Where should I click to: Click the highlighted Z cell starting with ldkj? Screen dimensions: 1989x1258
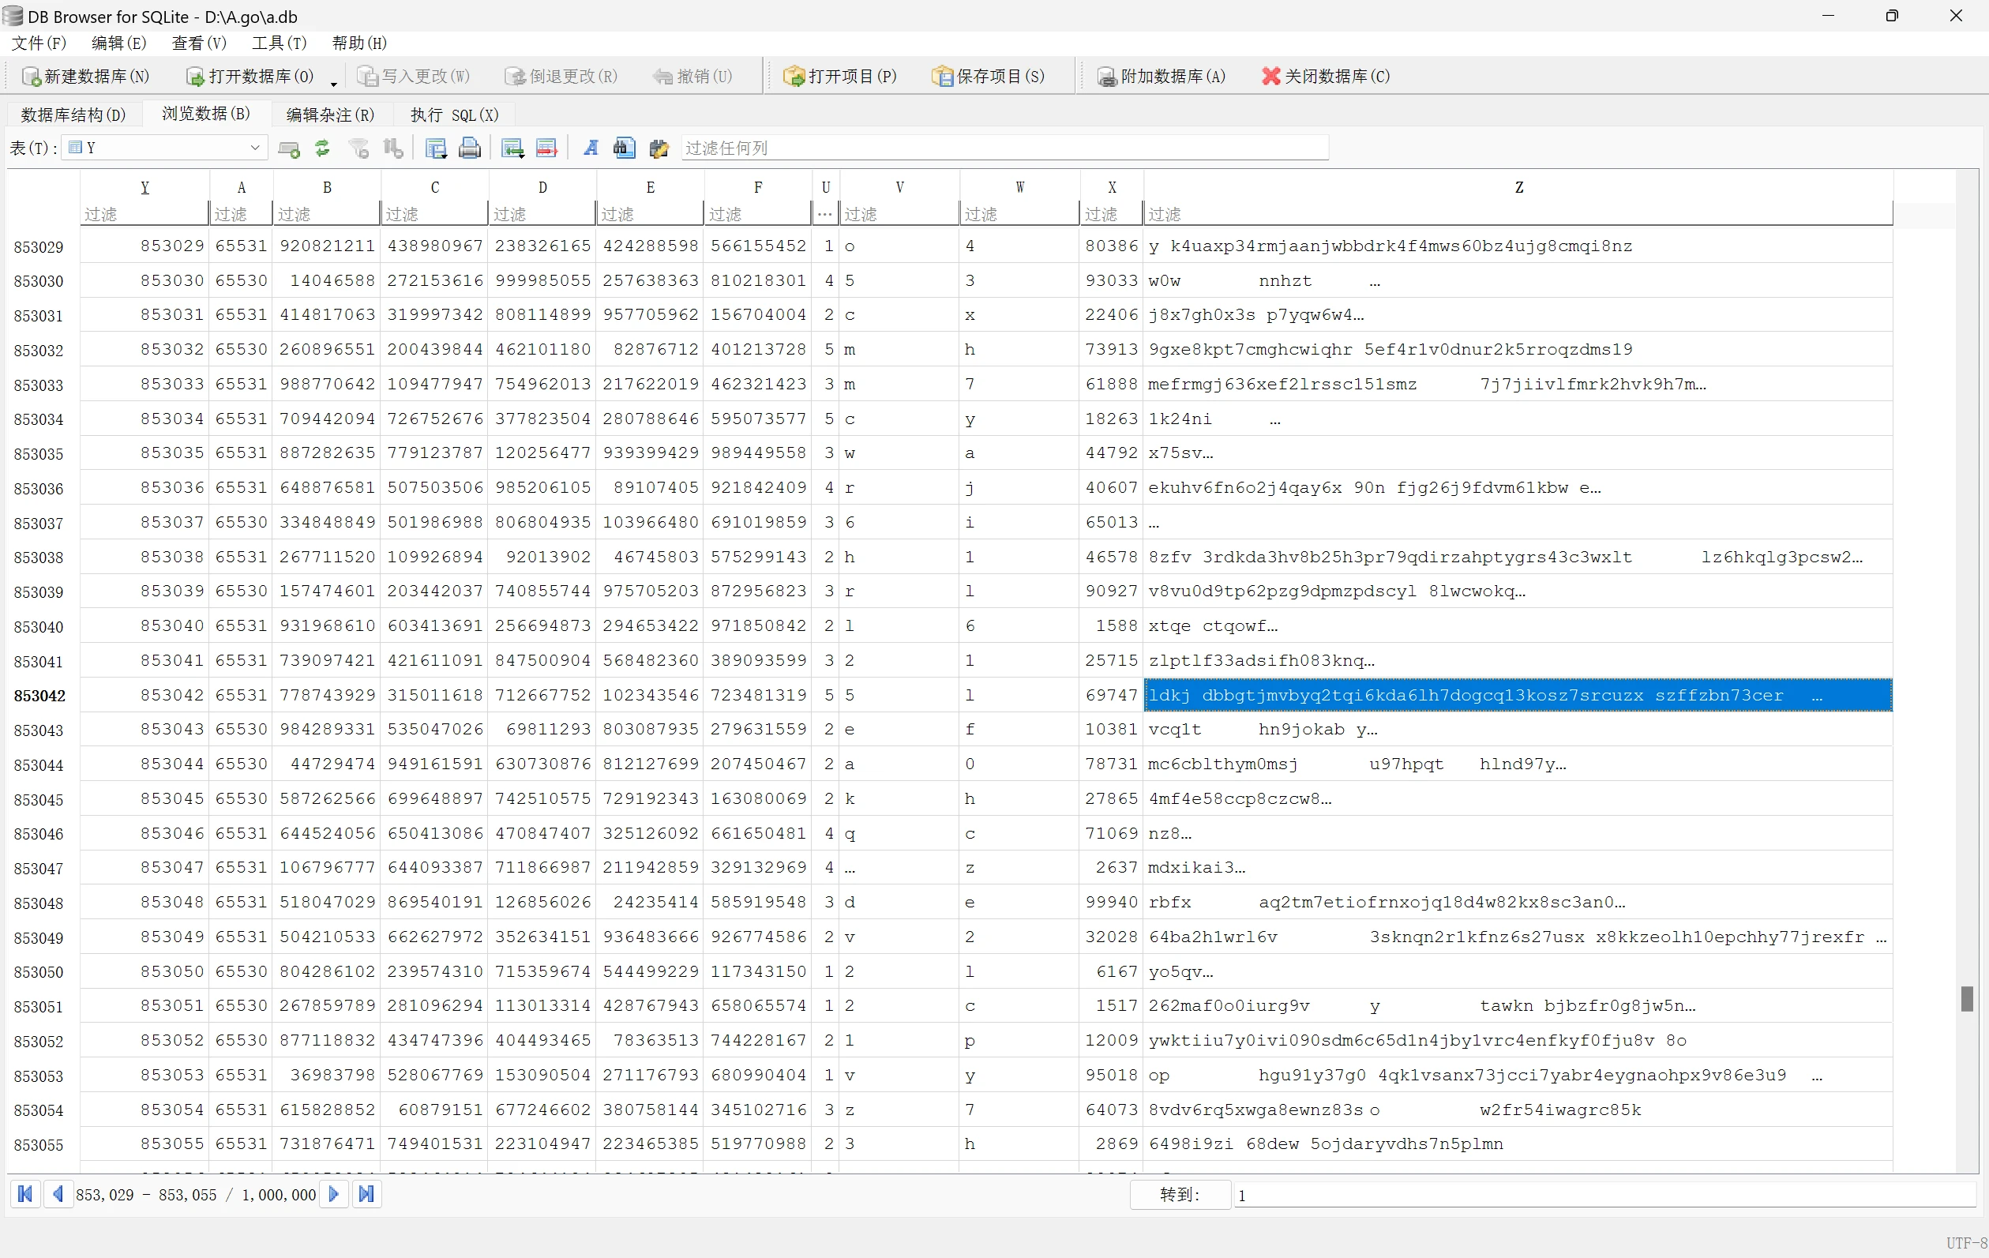point(1518,696)
